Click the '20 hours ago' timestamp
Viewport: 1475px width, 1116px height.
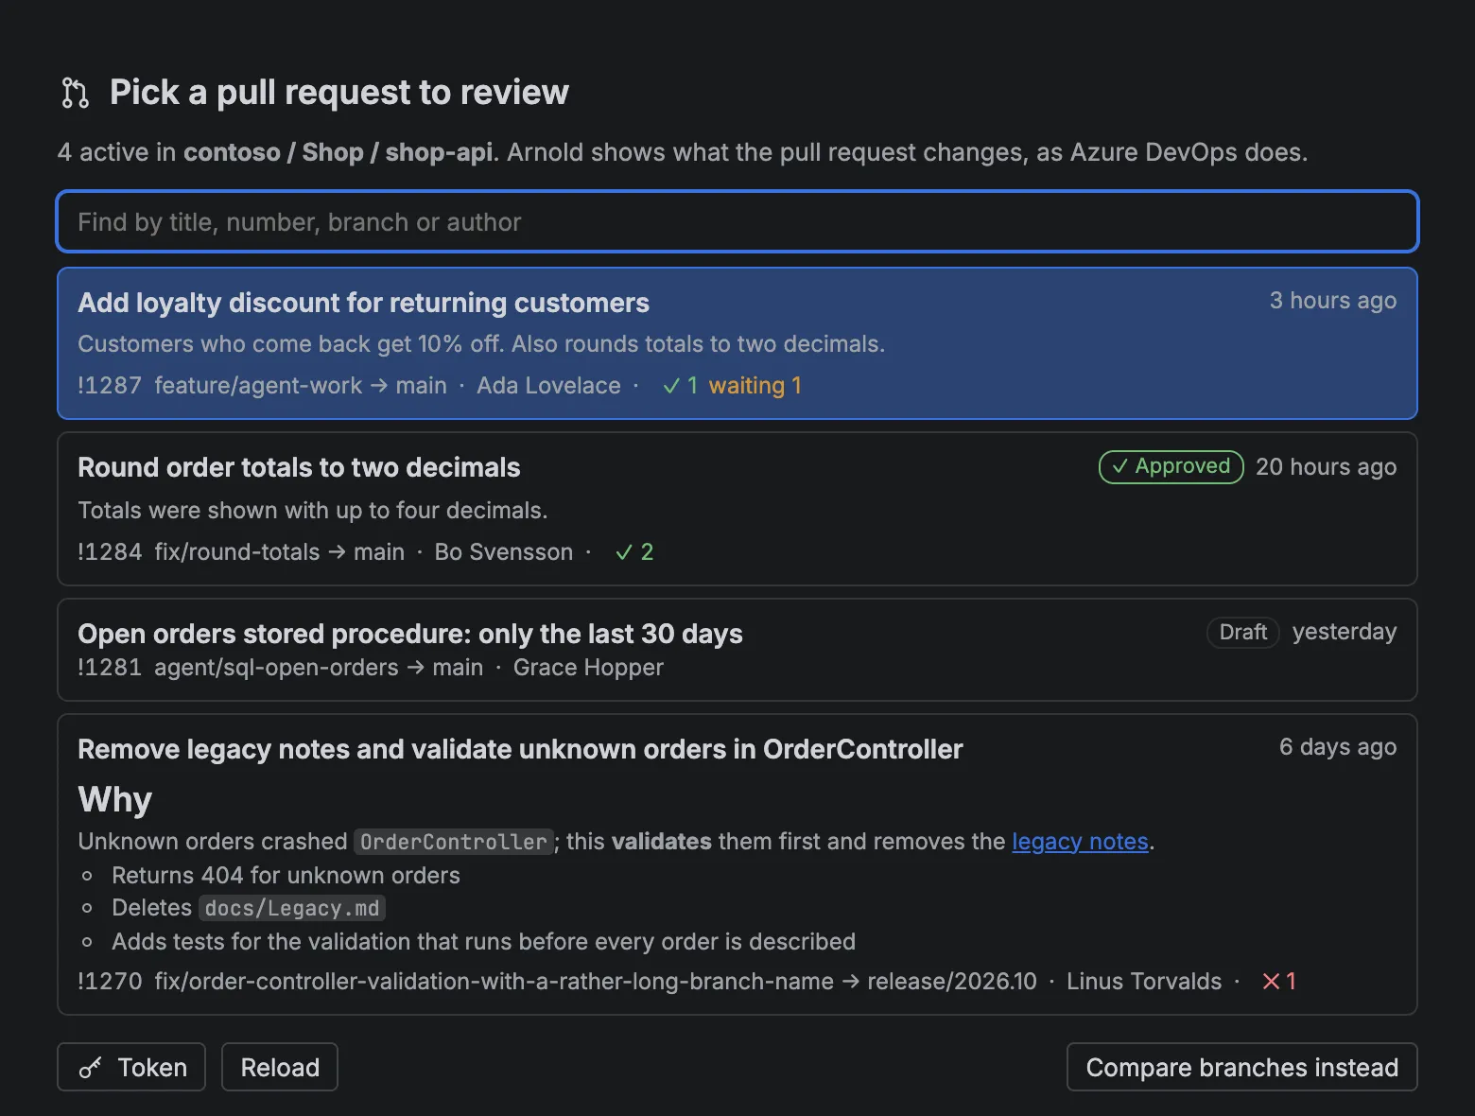coord(1326,467)
